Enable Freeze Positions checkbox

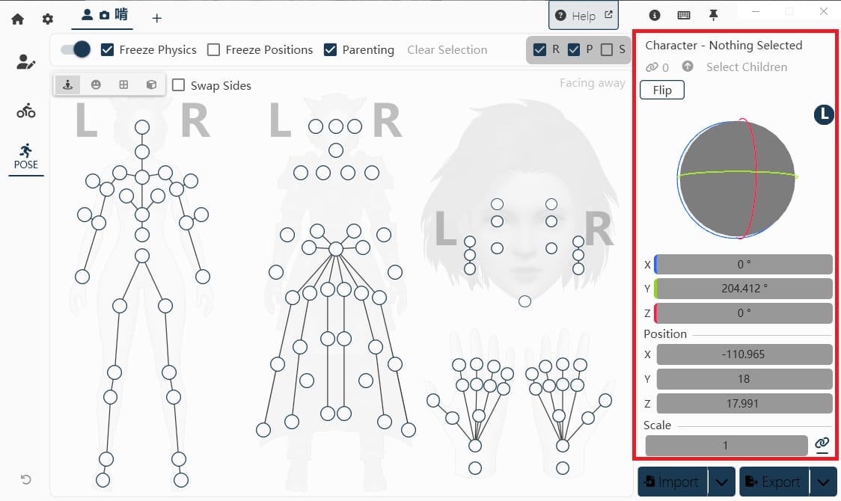pos(213,50)
